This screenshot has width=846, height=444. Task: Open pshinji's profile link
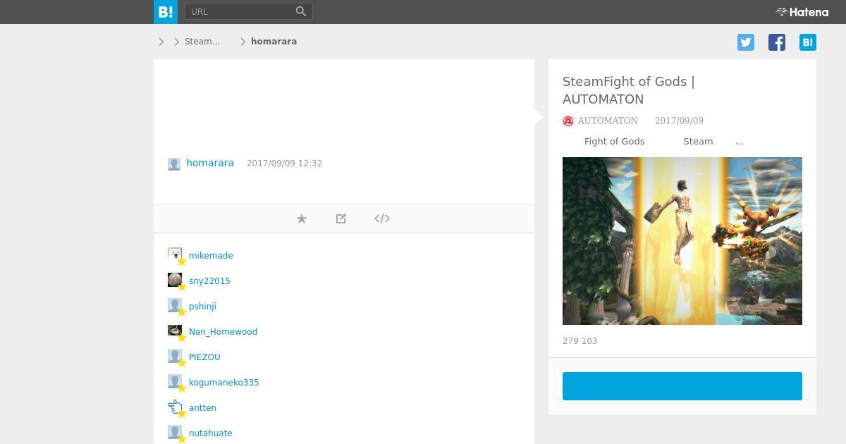pyautogui.click(x=202, y=307)
